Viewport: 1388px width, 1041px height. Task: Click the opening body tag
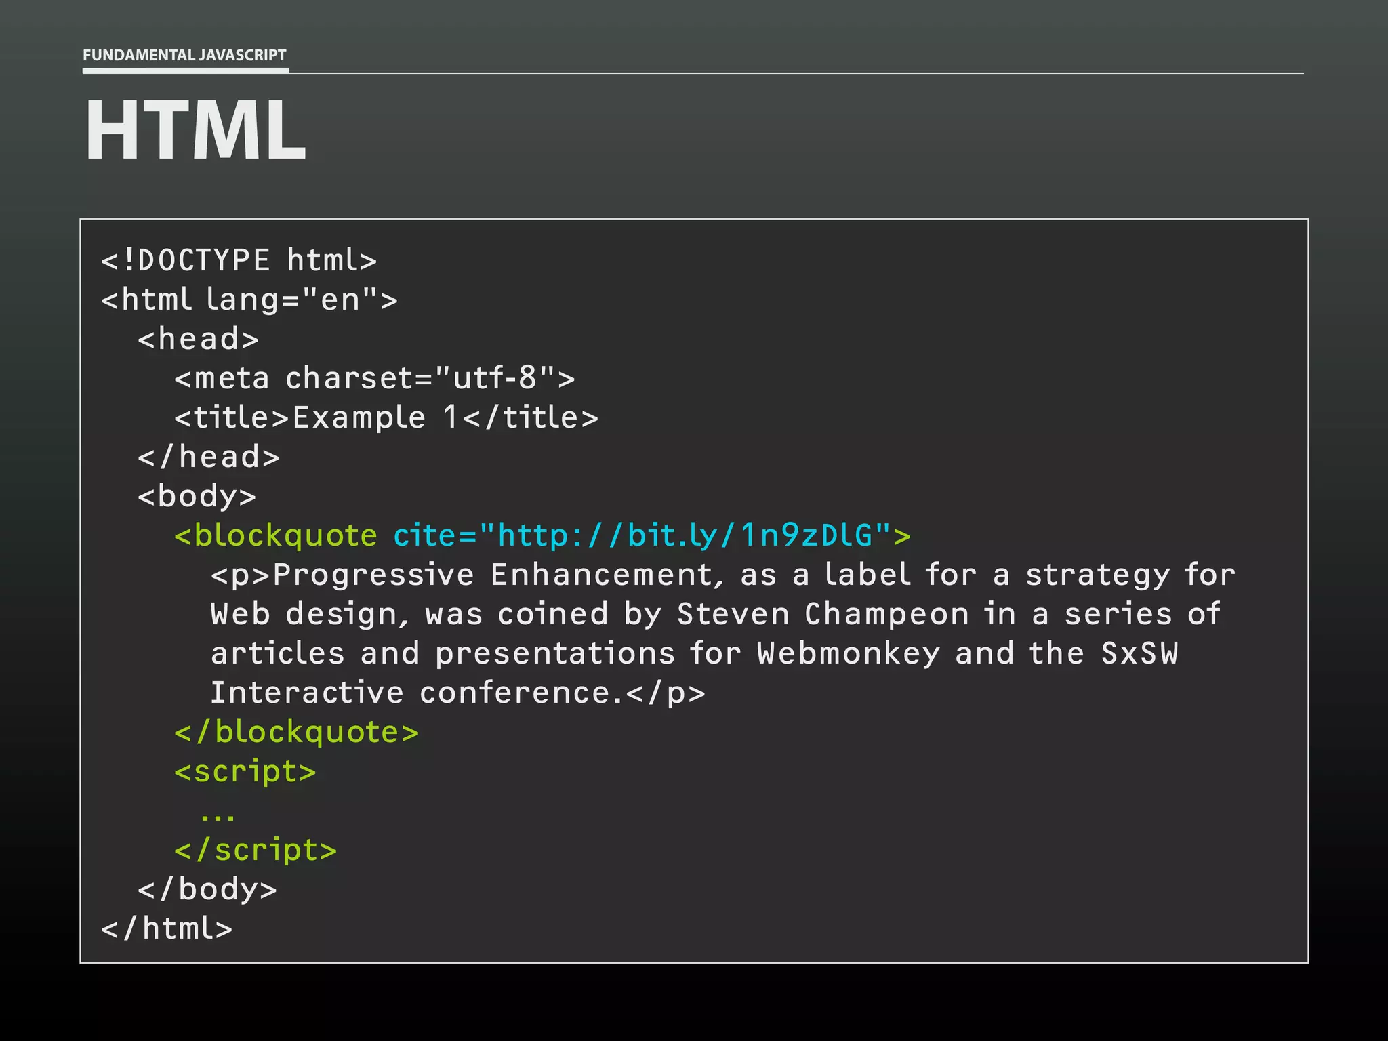point(197,497)
